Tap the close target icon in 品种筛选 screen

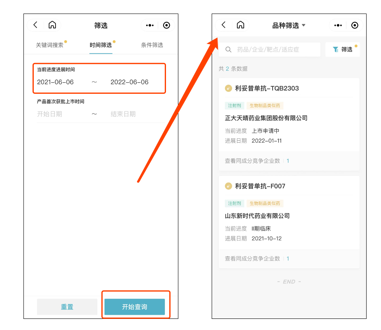pyautogui.click(x=355, y=25)
